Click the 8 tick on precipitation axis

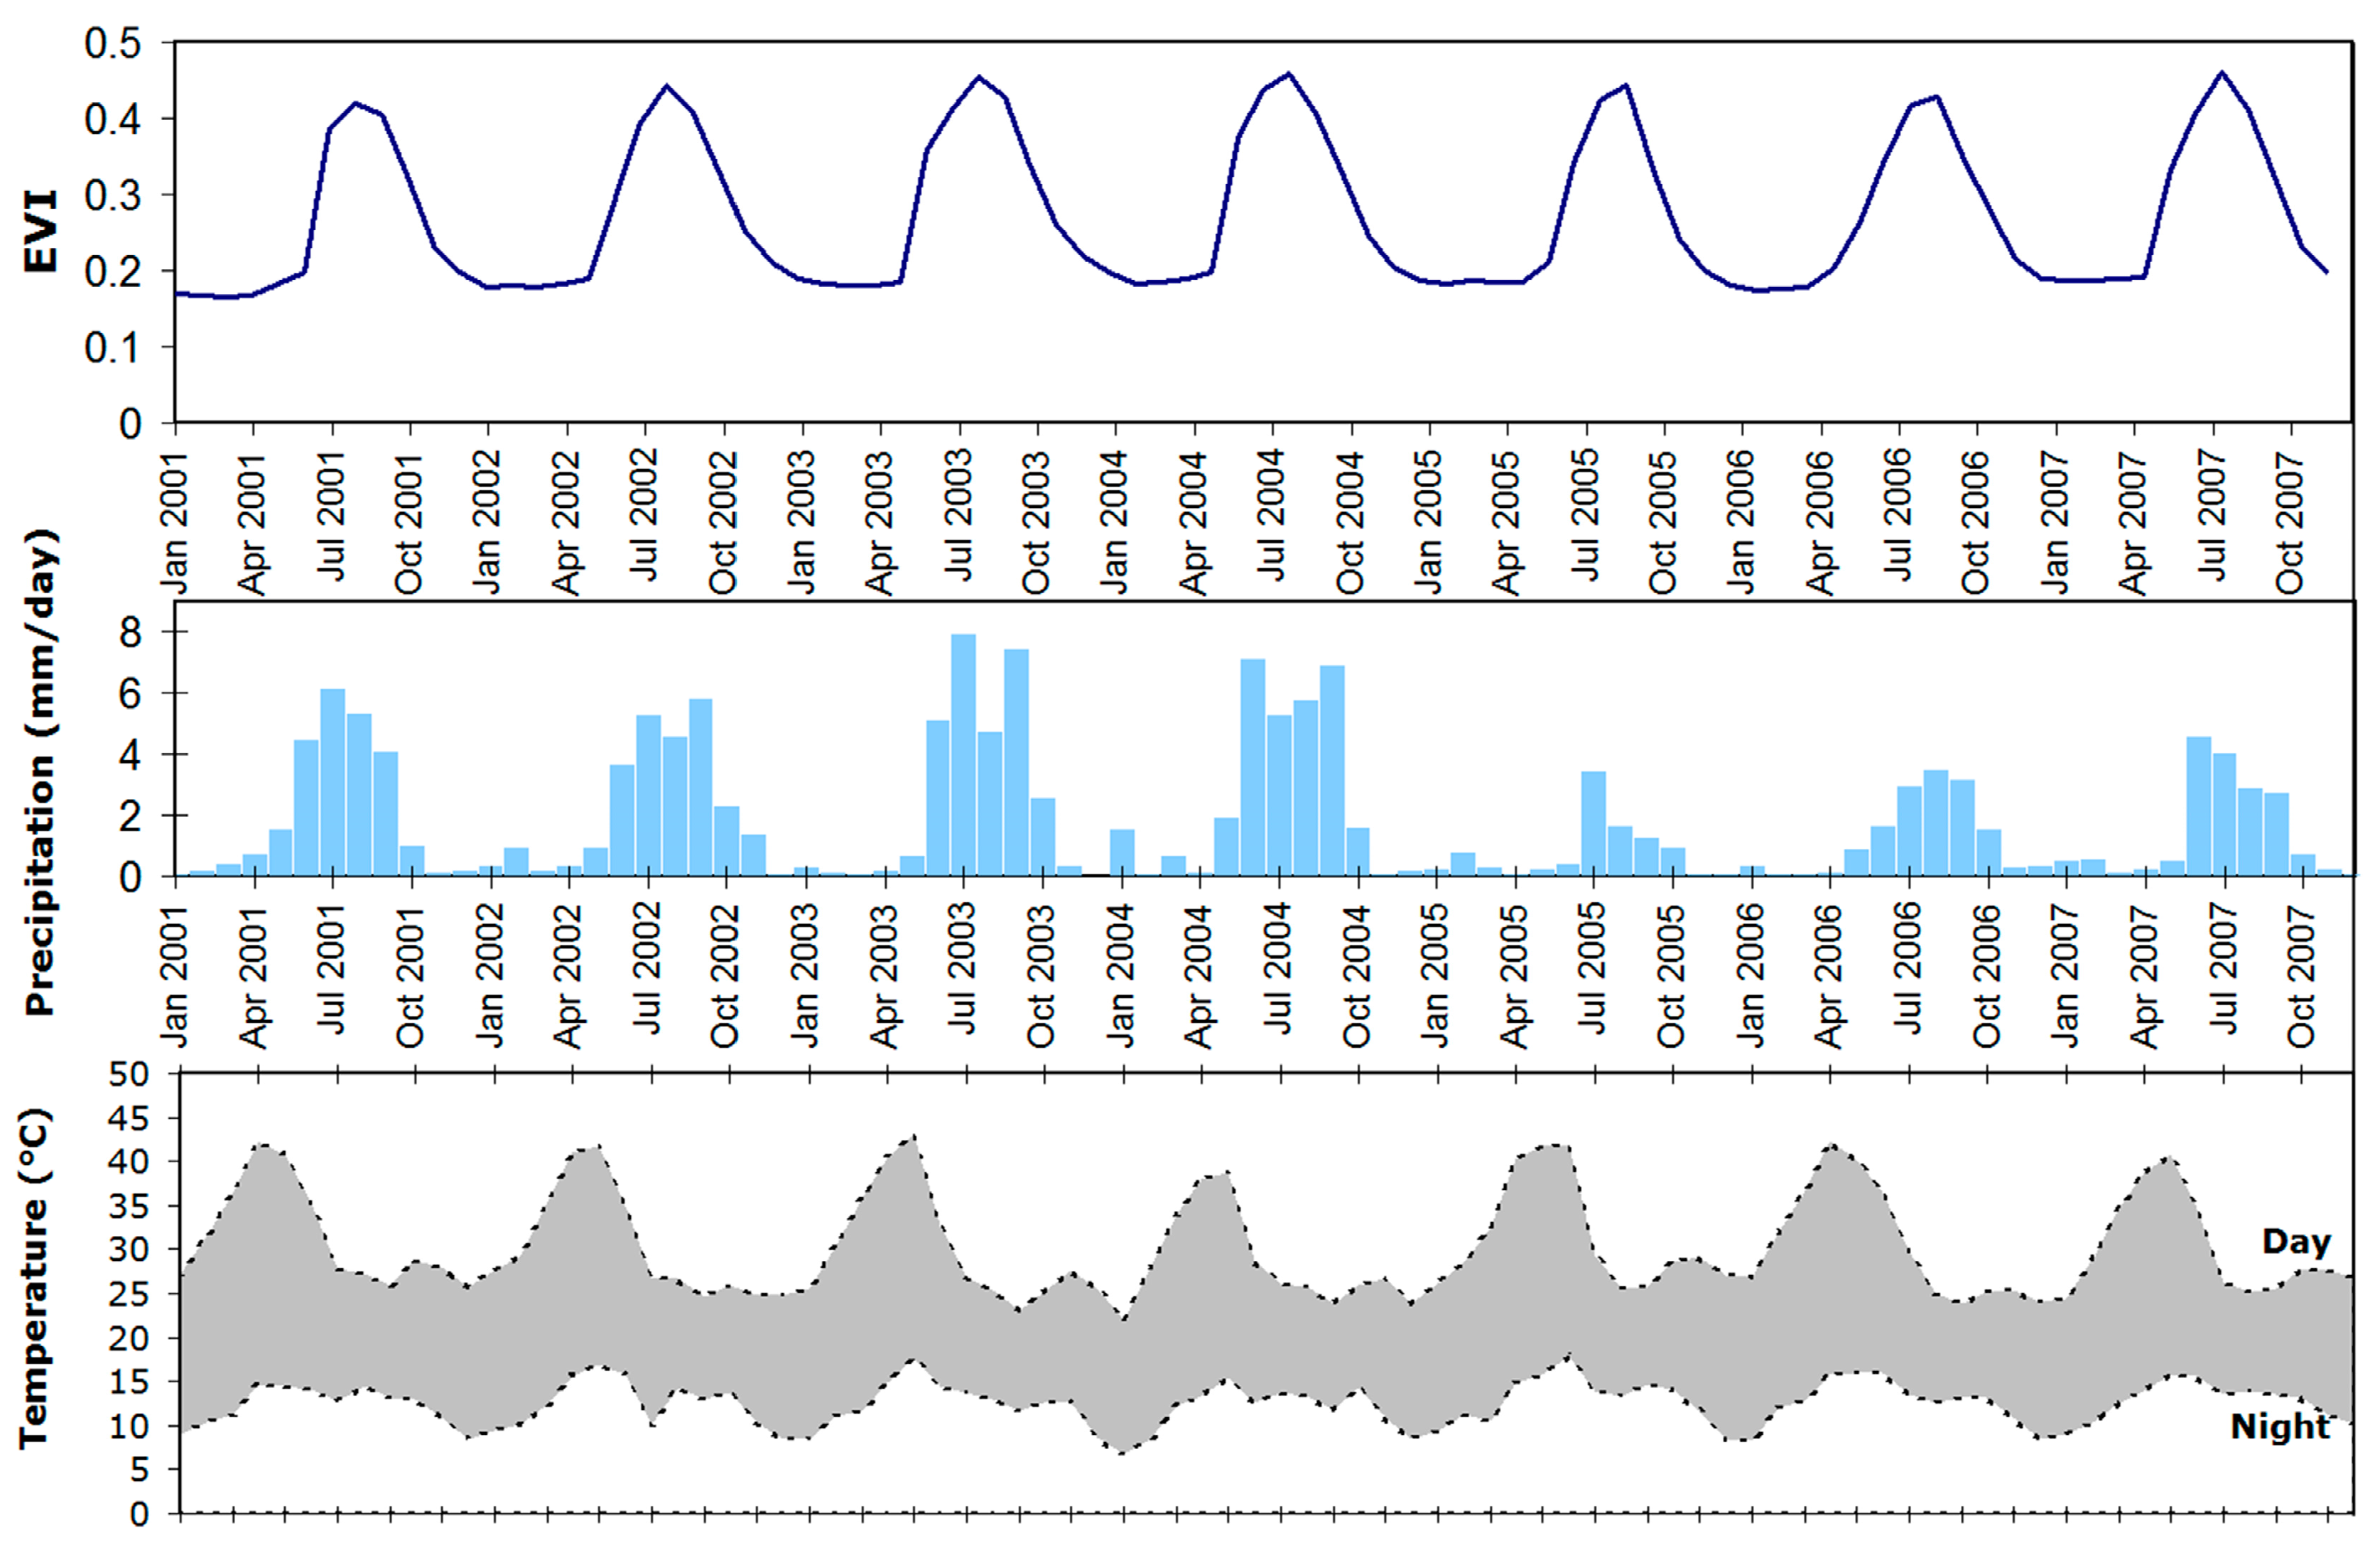pos(132,632)
